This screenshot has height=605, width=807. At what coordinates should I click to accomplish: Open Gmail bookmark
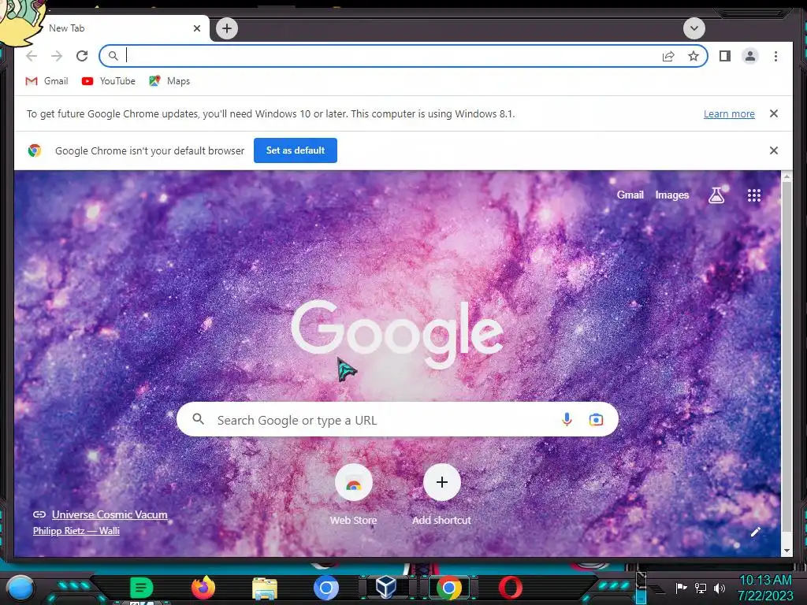pyautogui.click(x=46, y=81)
